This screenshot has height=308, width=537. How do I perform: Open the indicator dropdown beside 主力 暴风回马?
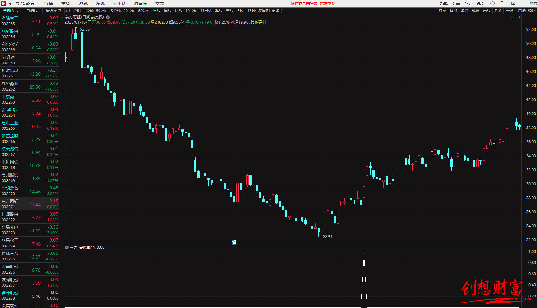coord(67,247)
